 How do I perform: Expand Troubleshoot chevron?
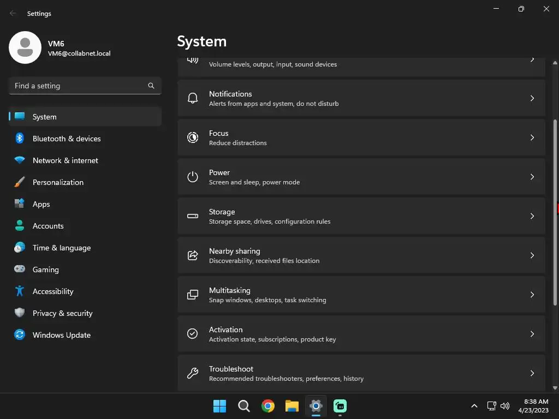(532, 373)
